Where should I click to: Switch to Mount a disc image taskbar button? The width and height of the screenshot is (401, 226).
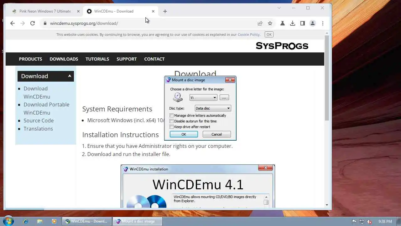pos(138,221)
